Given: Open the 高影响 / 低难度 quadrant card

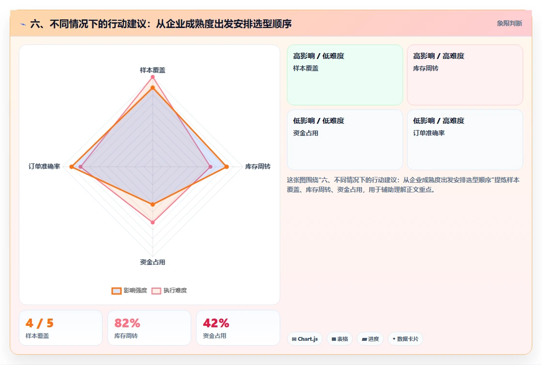Looking at the screenshot, I should (x=345, y=75).
